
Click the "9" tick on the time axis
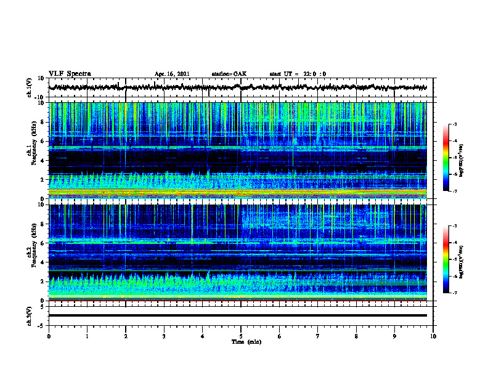[394, 336]
